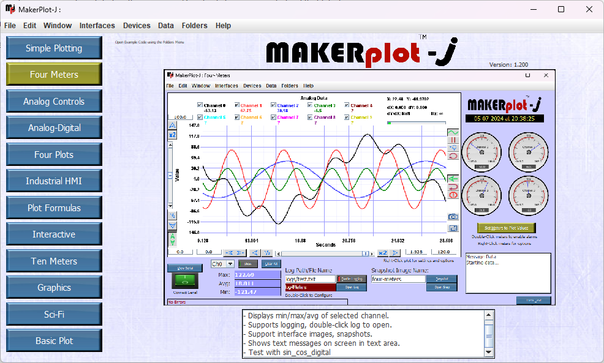Uncheck the Channel 1 checkbox
Image resolution: width=604 pixels, height=363 pixels.
click(x=237, y=105)
